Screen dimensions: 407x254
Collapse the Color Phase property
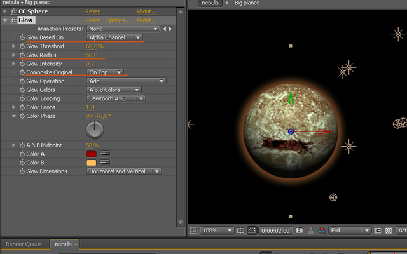[13, 116]
